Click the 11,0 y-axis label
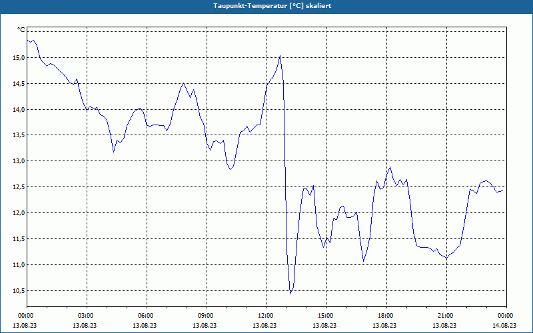The width and height of the screenshot is (533, 333). point(19,264)
